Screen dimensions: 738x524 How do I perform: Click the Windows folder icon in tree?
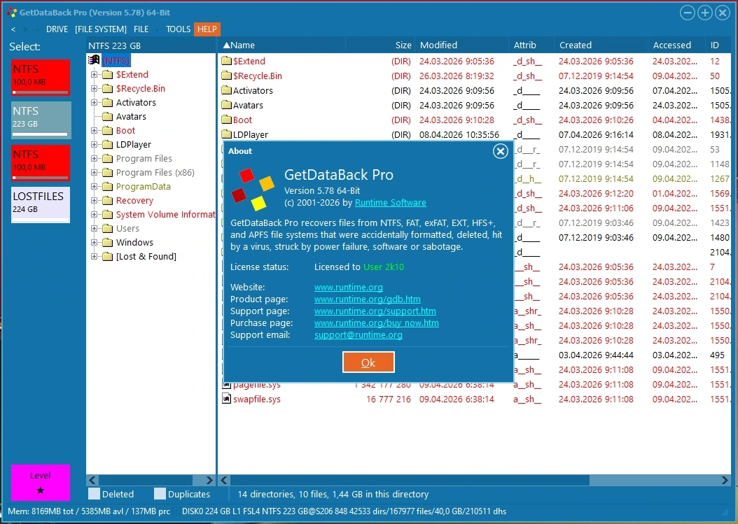108,242
